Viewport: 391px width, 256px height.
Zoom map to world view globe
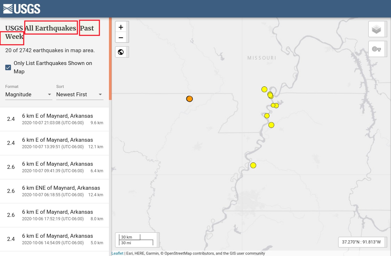click(121, 52)
